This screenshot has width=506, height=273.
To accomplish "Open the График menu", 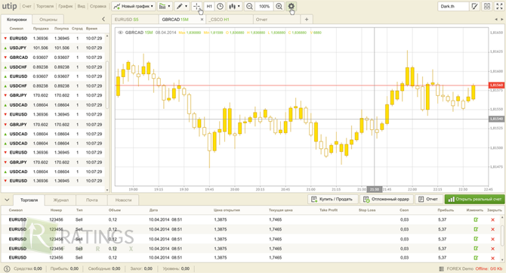I will (x=66, y=6).
